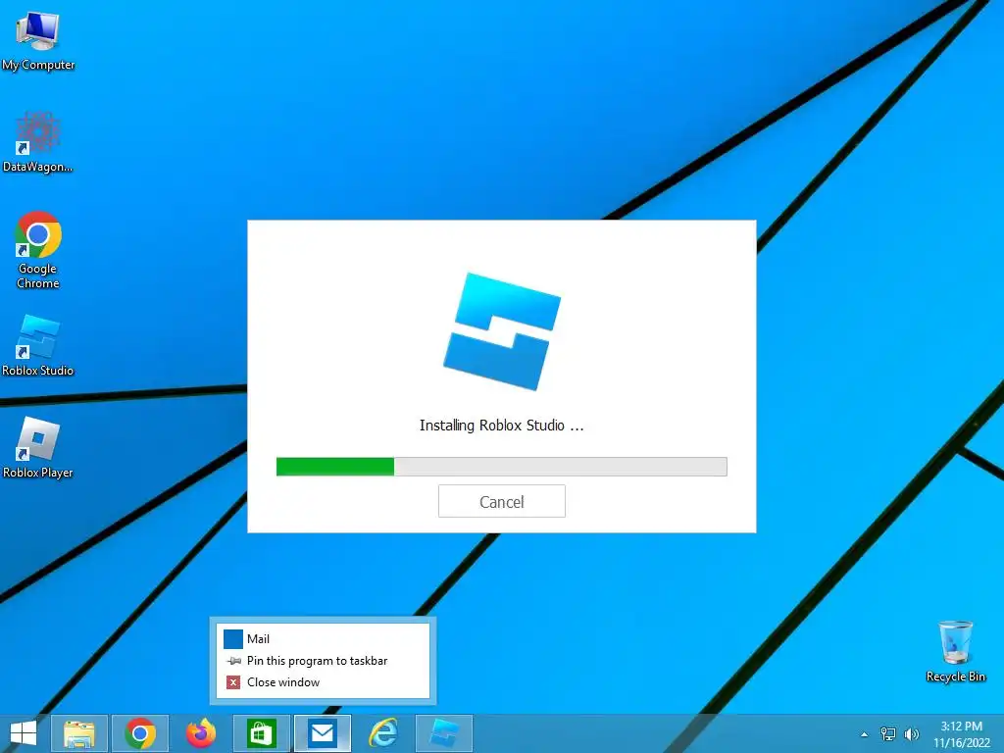1004x753 pixels.
Task: Cancel the Roblox Studio installation
Action: (x=501, y=501)
